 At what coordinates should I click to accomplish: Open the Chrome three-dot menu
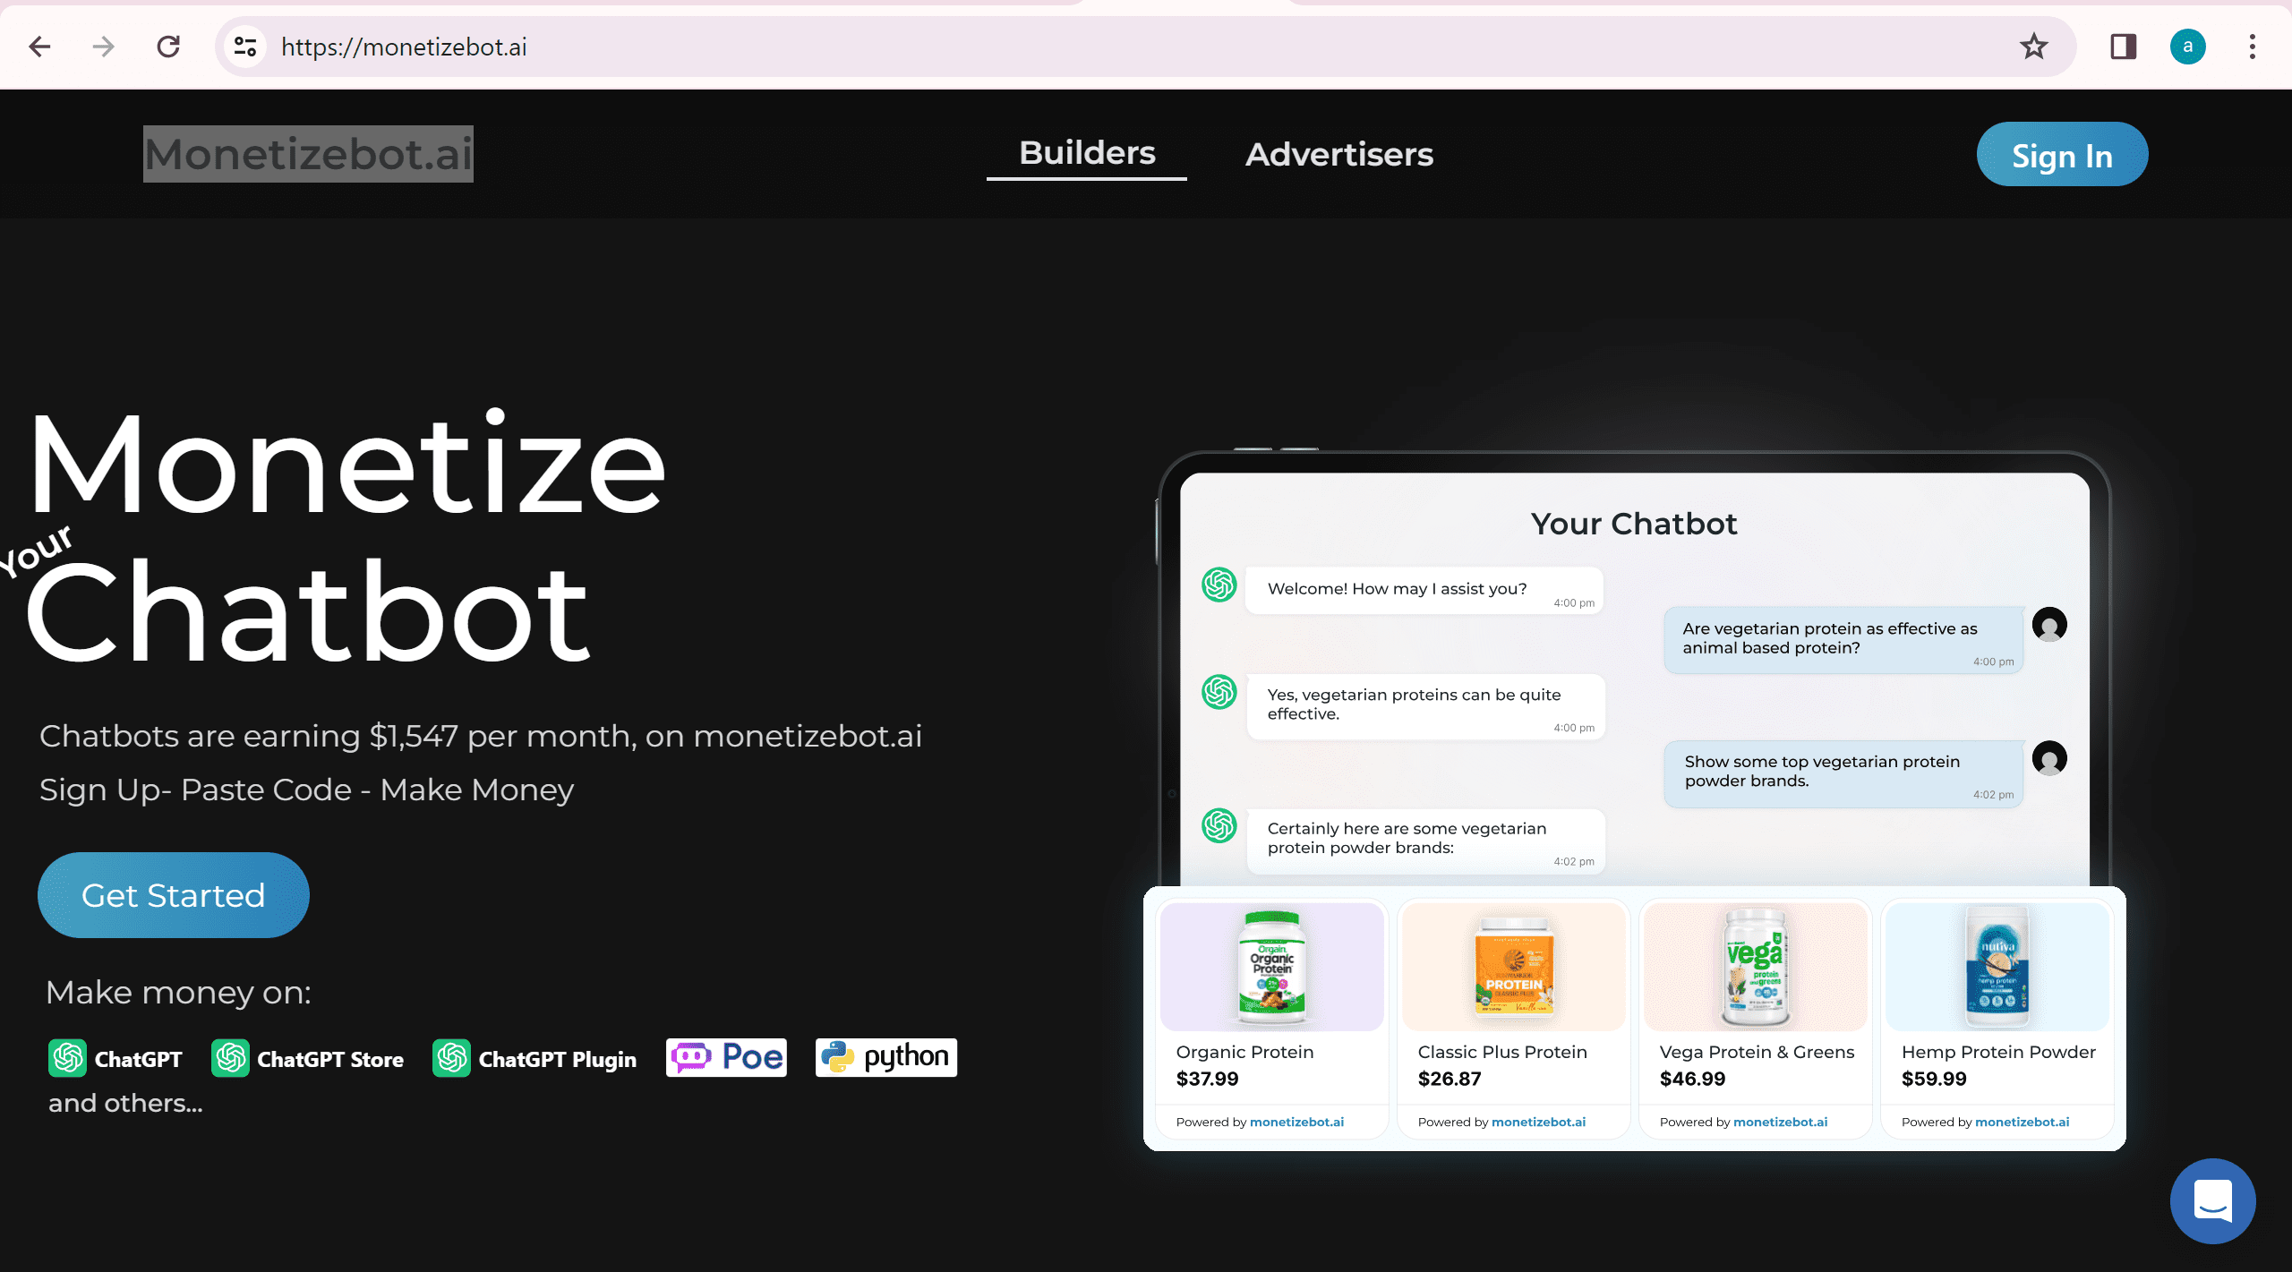pyautogui.click(x=2254, y=47)
